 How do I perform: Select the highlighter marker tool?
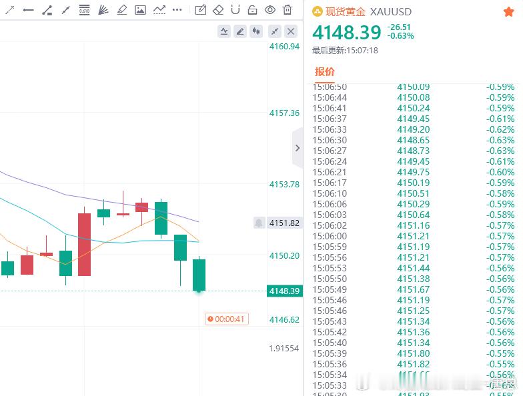point(121,10)
